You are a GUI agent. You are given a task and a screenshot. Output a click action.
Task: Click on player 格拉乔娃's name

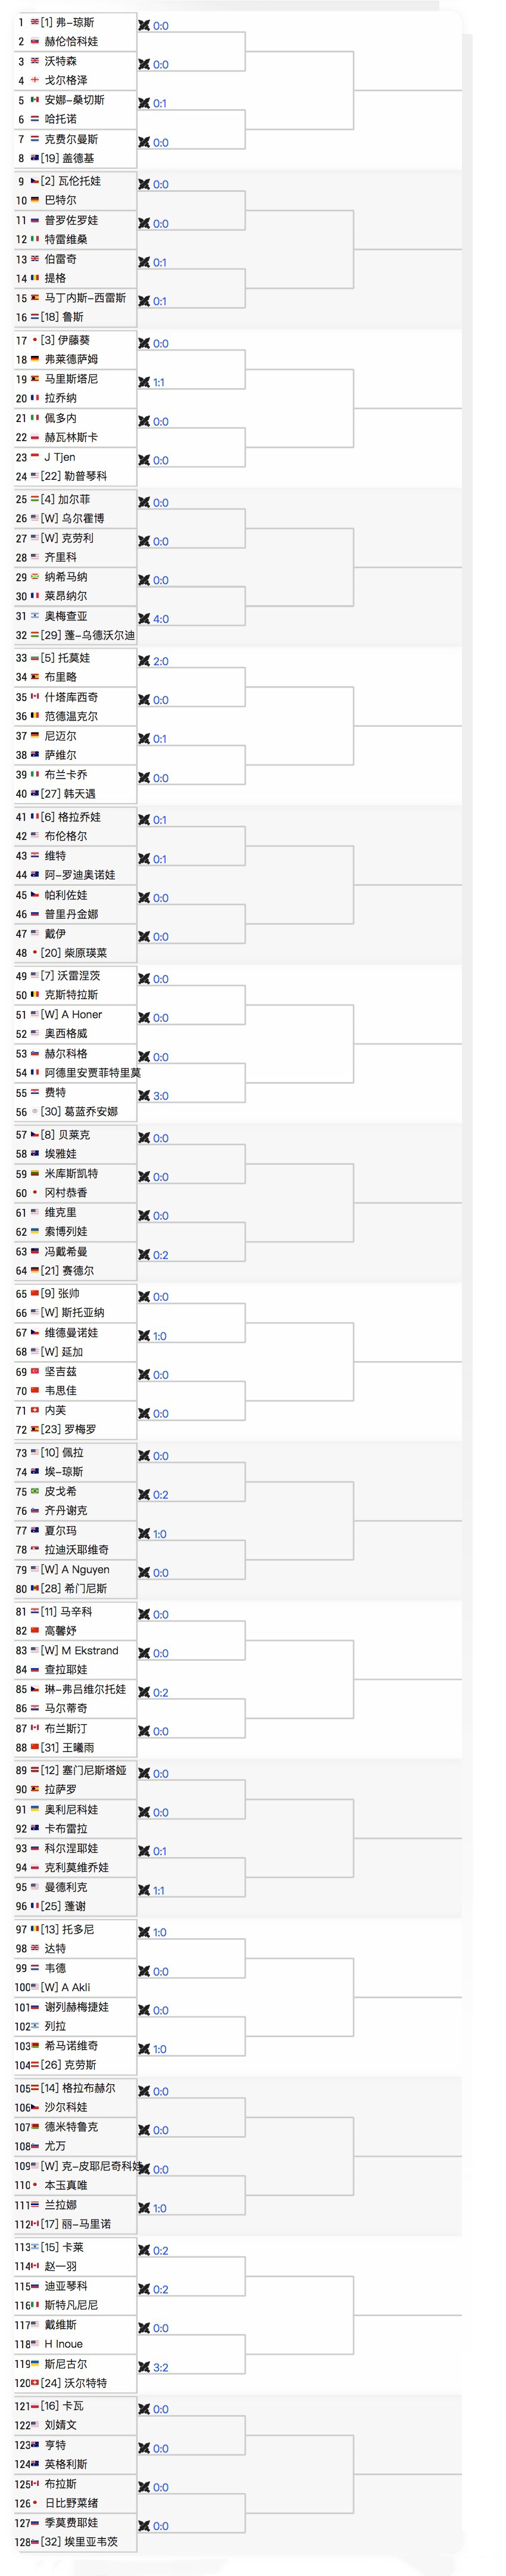point(79,817)
